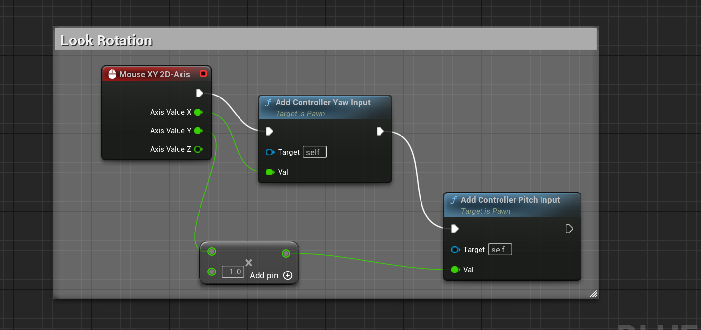The width and height of the screenshot is (701, 330).
Task: Click the Add Controller Yaw Input execution input pin
Action: coord(269,131)
